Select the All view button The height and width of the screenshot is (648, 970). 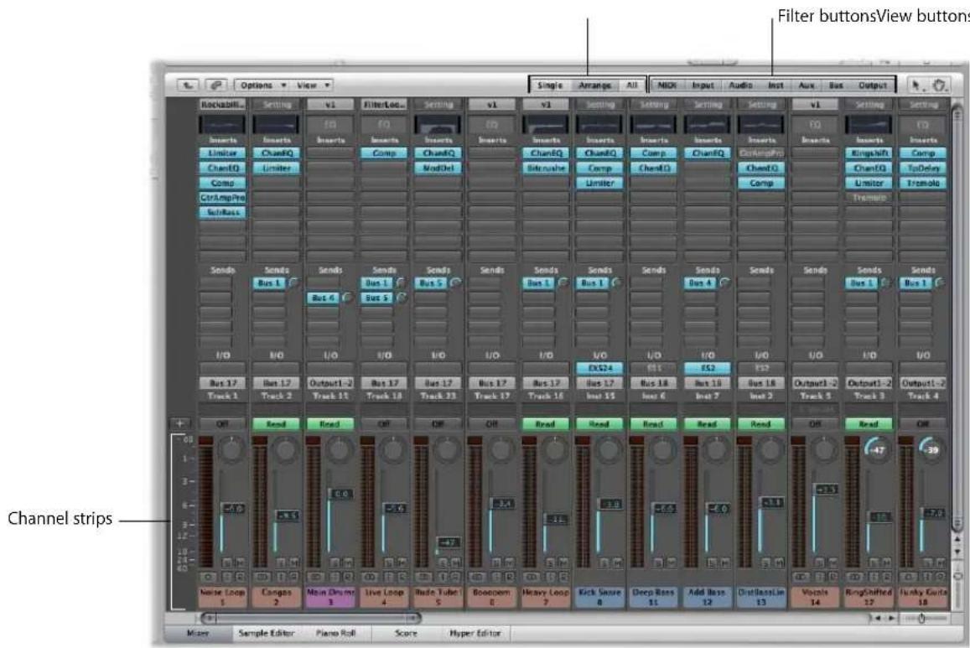[631, 86]
